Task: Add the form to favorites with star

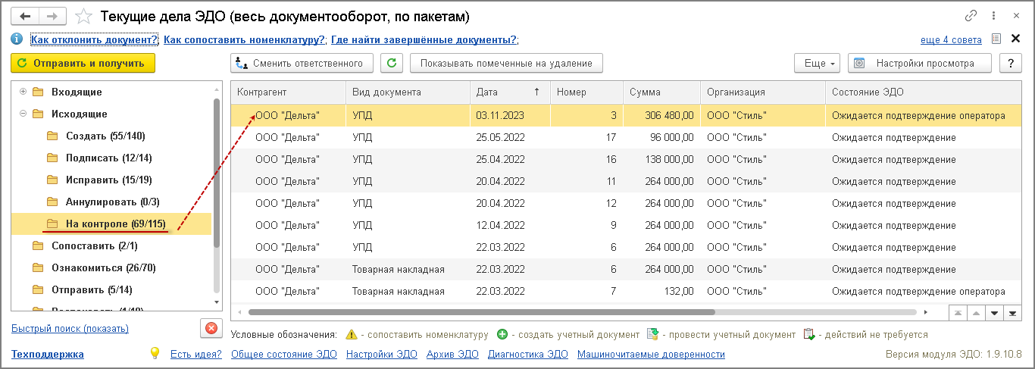Action: pos(85,17)
